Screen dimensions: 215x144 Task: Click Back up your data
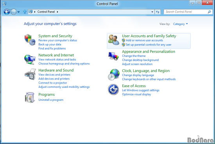tap(50, 44)
